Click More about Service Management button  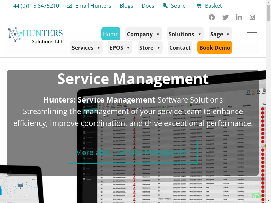click(x=133, y=152)
